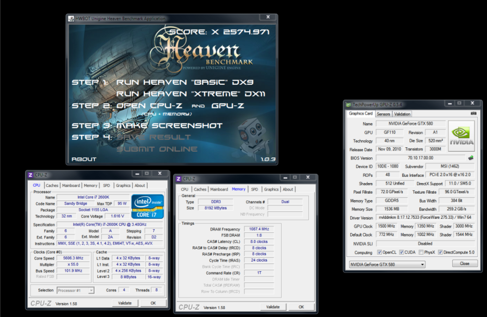487x317 pixels.
Task: Click the GPU Name field NVIDIA GeForce GTX 580
Action: click(411, 123)
